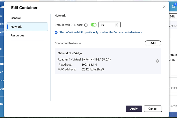177x118 pixels.
Task: Apply the container changes
Action: tap(134, 109)
